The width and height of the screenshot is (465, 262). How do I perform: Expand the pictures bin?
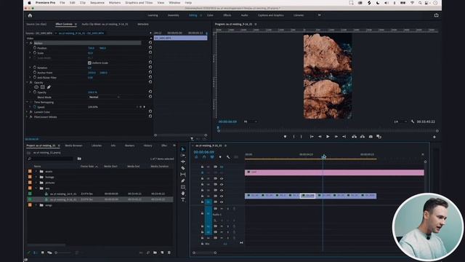[36, 183]
